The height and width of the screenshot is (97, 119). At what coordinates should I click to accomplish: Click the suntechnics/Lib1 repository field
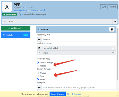[x=76, y=48]
